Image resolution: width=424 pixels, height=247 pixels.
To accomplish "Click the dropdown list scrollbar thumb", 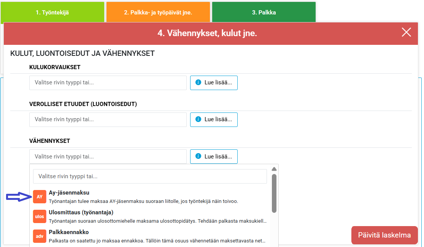I will (x=274, y=193).
